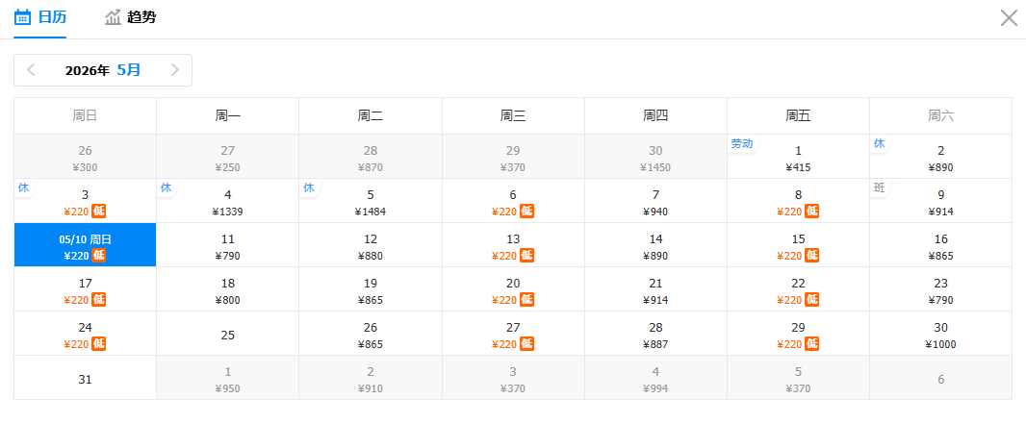Image resolution: width=1026 pixels, height=424 pixels.
Task: Go to next month with right arrow
Action: coord(175,70)
